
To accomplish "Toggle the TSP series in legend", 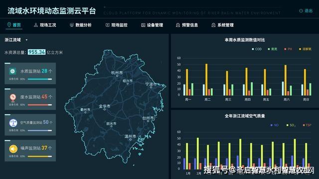I will coord(307,125).
